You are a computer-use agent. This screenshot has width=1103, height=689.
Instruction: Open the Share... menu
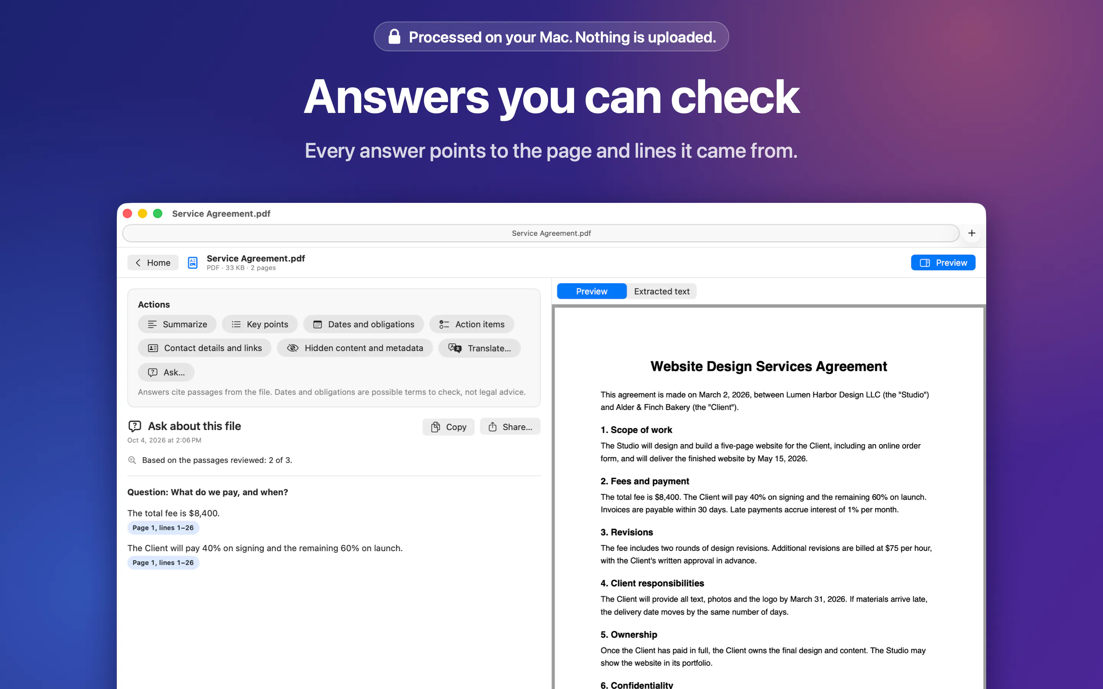[x=510, y=427]
